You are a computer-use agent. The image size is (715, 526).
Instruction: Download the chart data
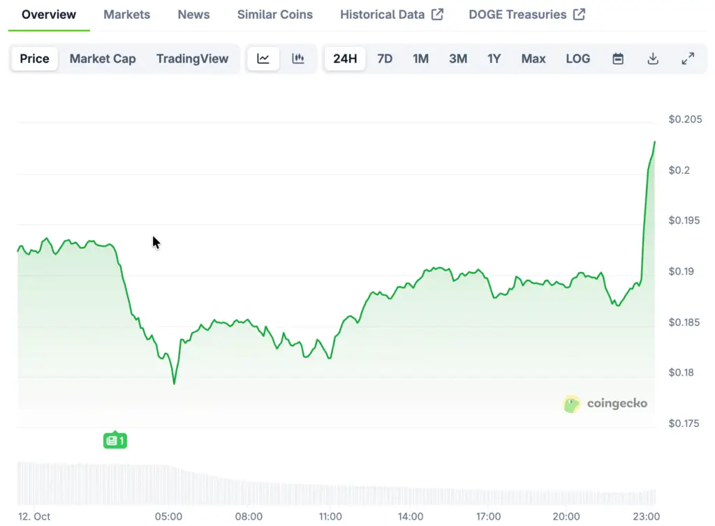pos(653,59)
